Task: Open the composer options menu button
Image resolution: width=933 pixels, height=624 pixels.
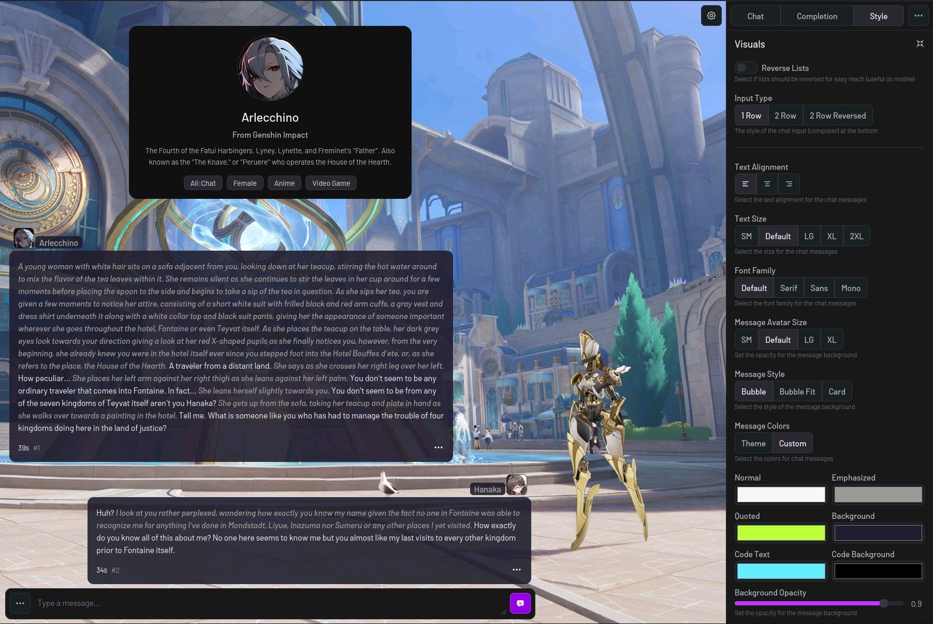Action: tap(20, 603)
